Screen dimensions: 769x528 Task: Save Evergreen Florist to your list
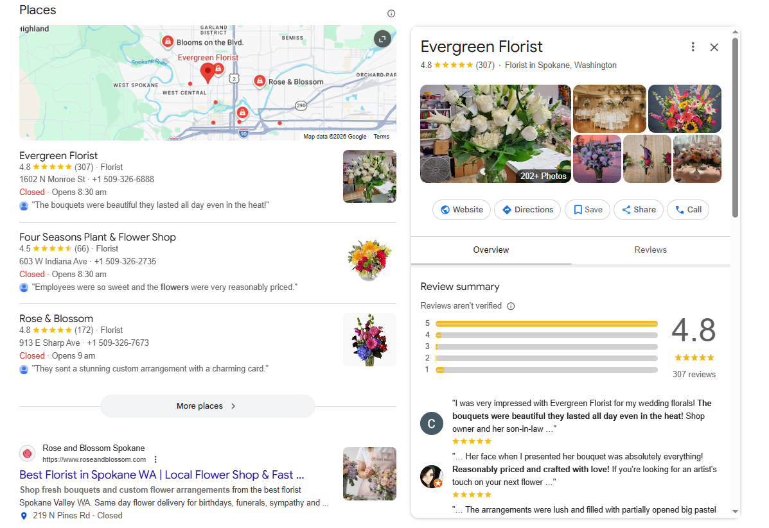588,210
